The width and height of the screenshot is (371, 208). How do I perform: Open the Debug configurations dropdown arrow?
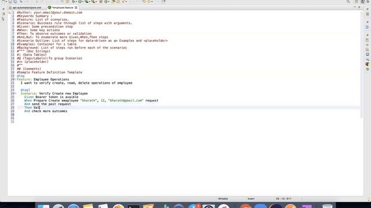tap(76, 2)
